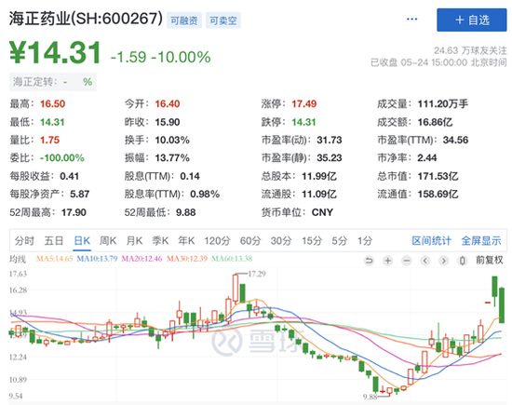Image resolution: width=512 pixels, height=405 pixels.
Task: Click the 市盈率(动) value 31.73
Action: point(330,140)
